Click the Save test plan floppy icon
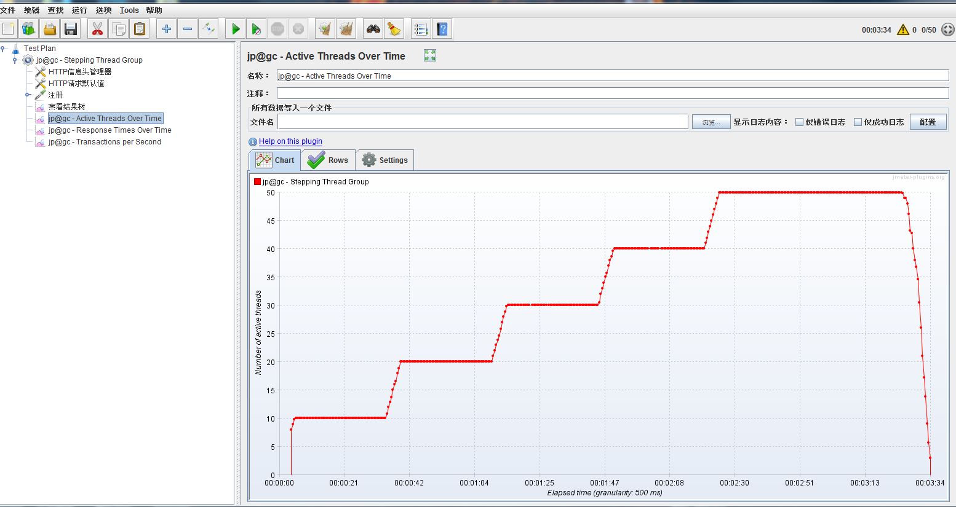The width and height of the screenshot is (956, 507). point(71,29)
